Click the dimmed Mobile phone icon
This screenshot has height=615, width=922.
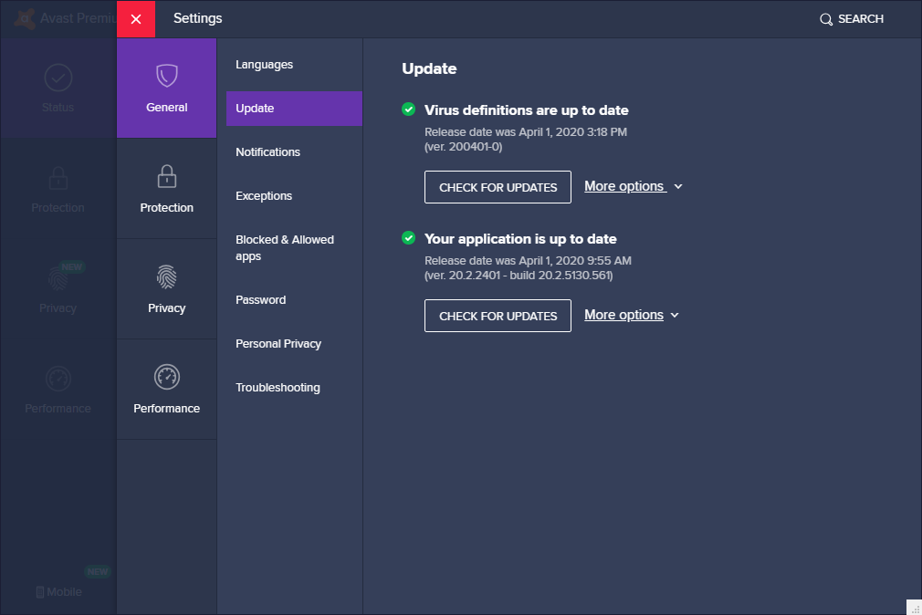point(40,592)
